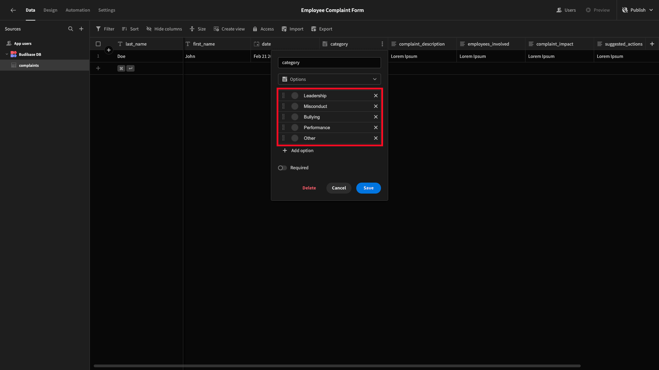Expand the Options dropdown menu
659x370 pixels.
point(329,79)
